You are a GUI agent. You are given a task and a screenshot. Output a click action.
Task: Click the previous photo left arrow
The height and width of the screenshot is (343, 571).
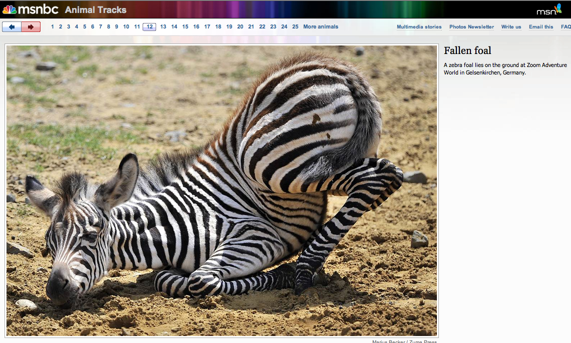click(x=12, y=27)
